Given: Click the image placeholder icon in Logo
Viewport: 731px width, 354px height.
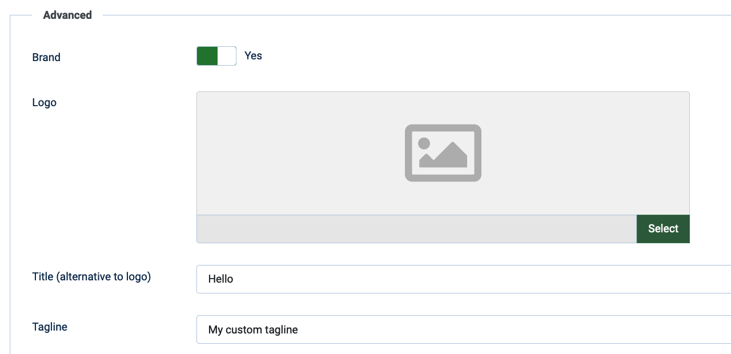Looking at the screenshot, I should tap(443, 153).
